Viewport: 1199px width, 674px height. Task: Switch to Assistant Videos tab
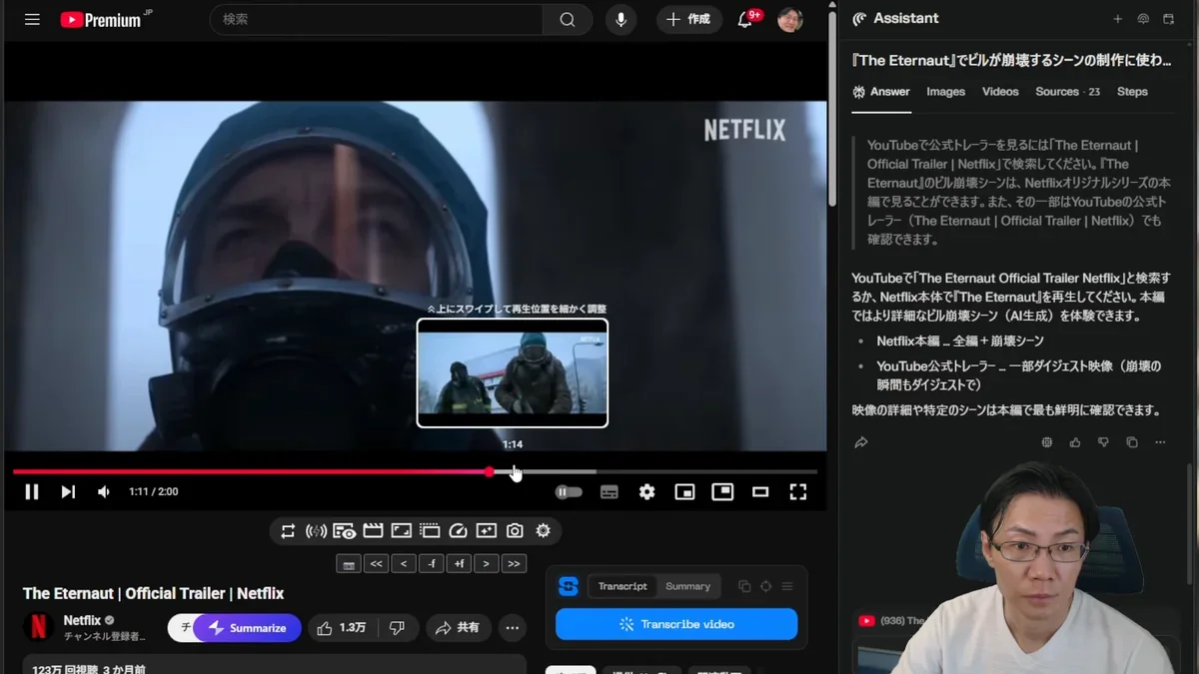tap(1000, 91)
